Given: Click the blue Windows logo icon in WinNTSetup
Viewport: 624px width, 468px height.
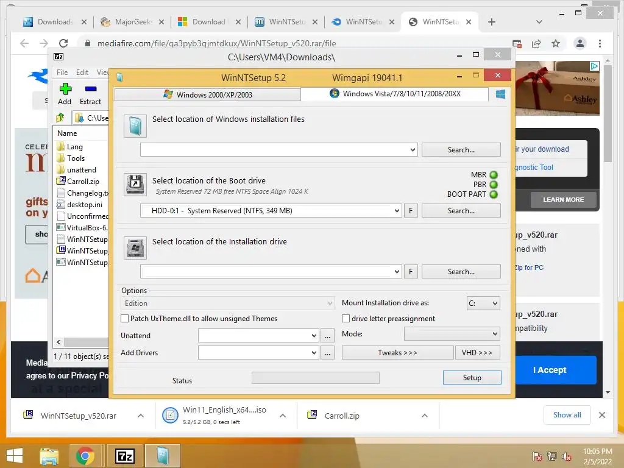Looking at the screenshot, I should (x=501, y=94).
